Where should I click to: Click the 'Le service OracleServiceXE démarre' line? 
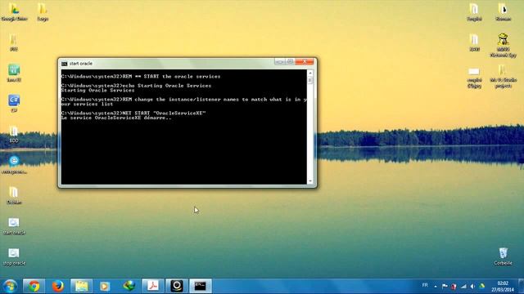[x=116, y=118]
